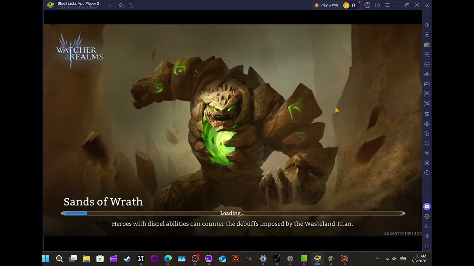The image size is (474, 266).
Task: Rotate the screen from the sidebar
Action: 427,133
